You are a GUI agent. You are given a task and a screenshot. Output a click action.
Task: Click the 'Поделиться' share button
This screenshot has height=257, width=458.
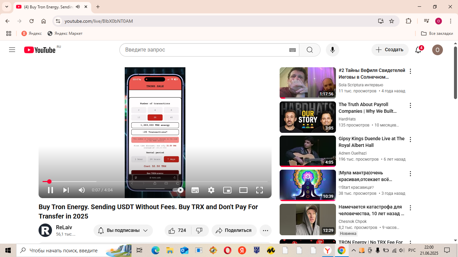(234, 231)
